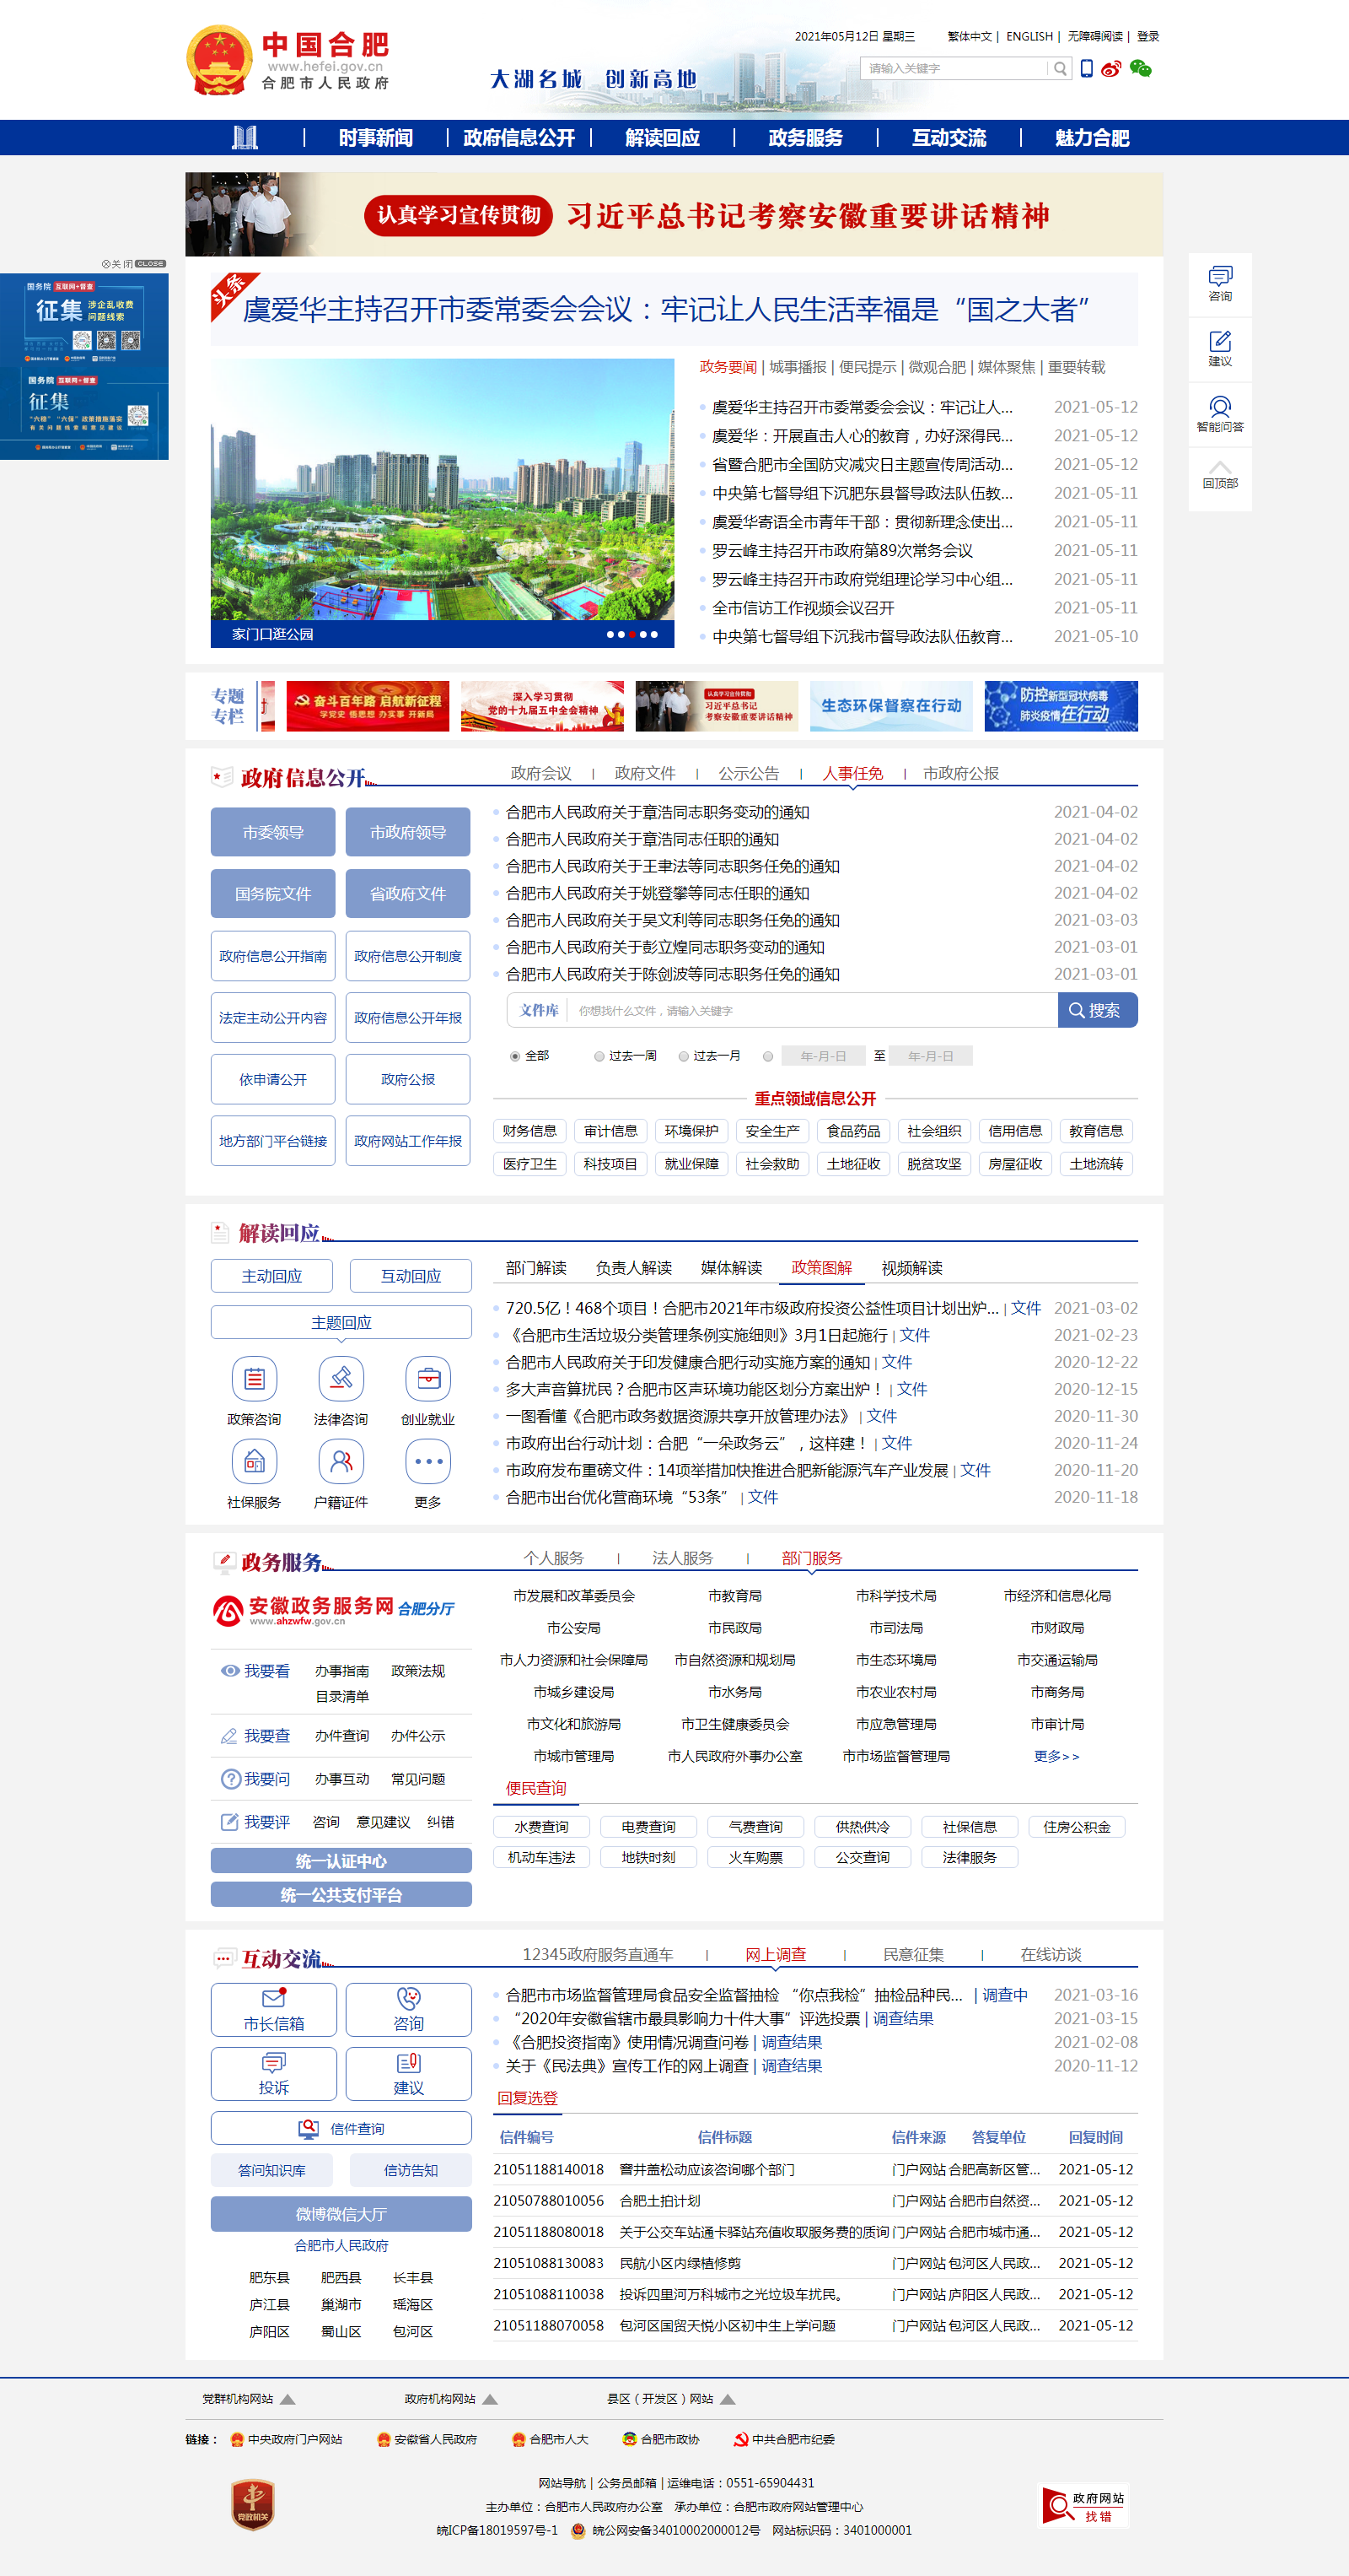
Task: Open the Weibo icon in header
Action: tap(1111, 69)
